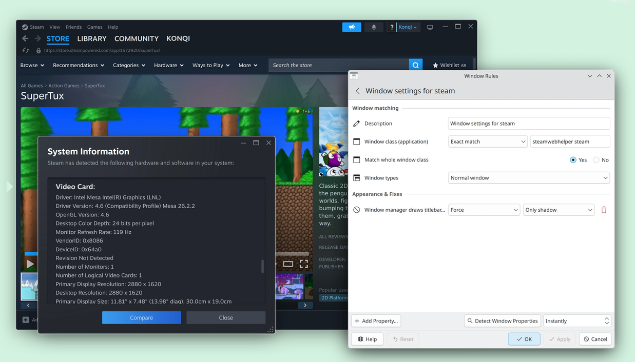Open the Force rule policy dropdown
Viewport: 635px width, 362px height.
pyautogui.click(x=484, y=210)
